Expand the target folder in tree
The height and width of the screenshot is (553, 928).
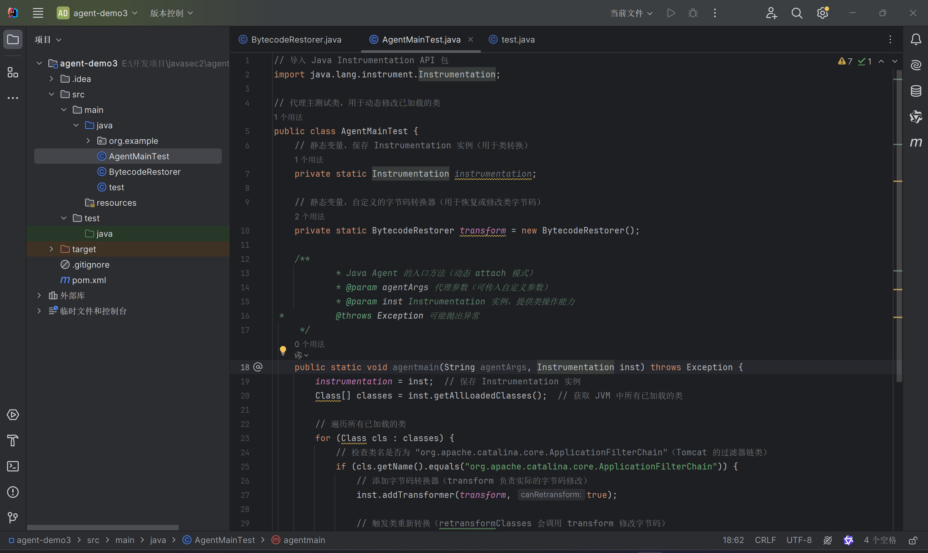click(x=51, y=249)
